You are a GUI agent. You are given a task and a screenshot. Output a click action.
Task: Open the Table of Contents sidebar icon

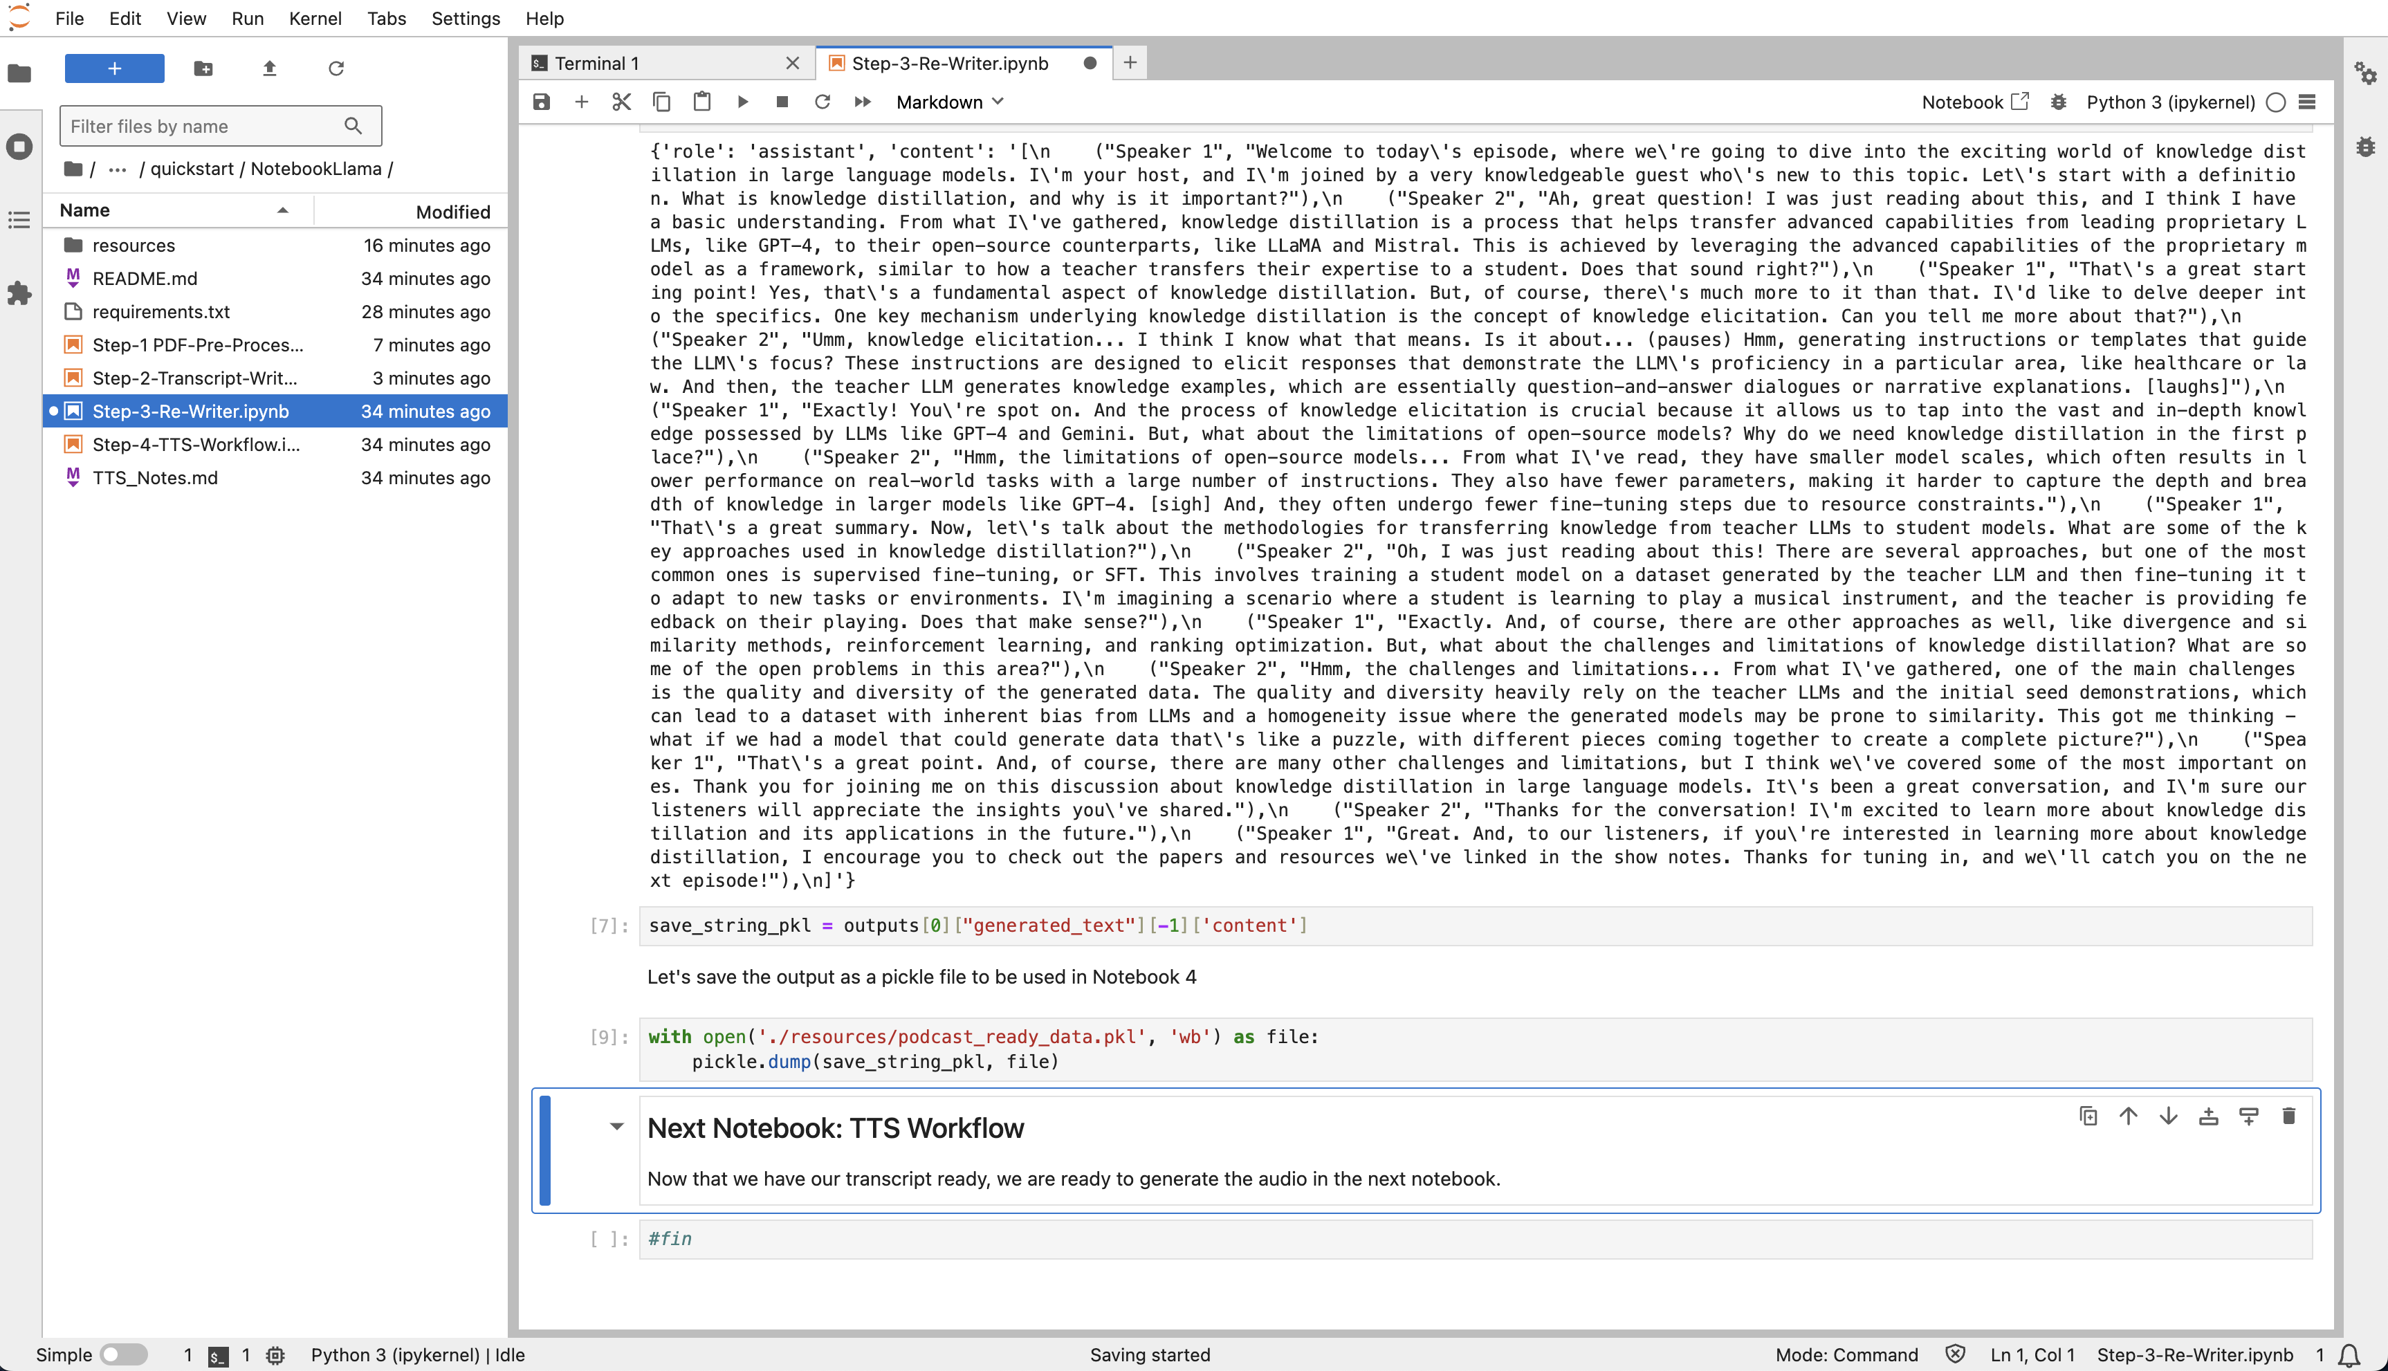pos(19,221)
